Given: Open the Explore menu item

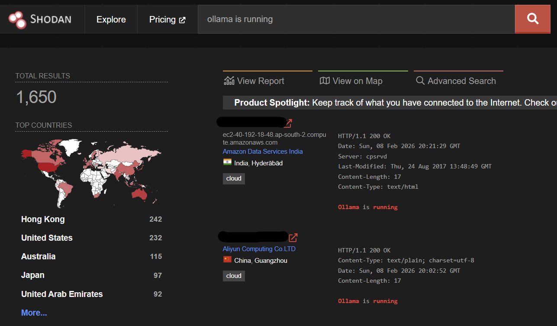Looking at the screenshot, I should [111, 19].
